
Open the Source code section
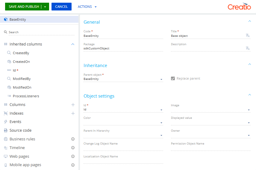tap(20, 130)
